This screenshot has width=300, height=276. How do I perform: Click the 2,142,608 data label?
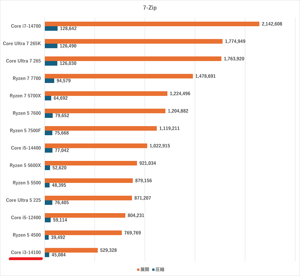(x=272, y=24)
